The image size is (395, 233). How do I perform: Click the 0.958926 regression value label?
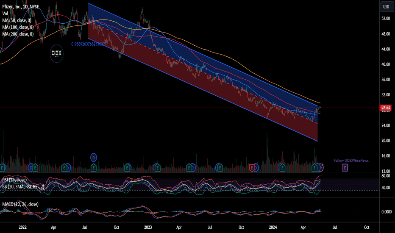[88, 44]
